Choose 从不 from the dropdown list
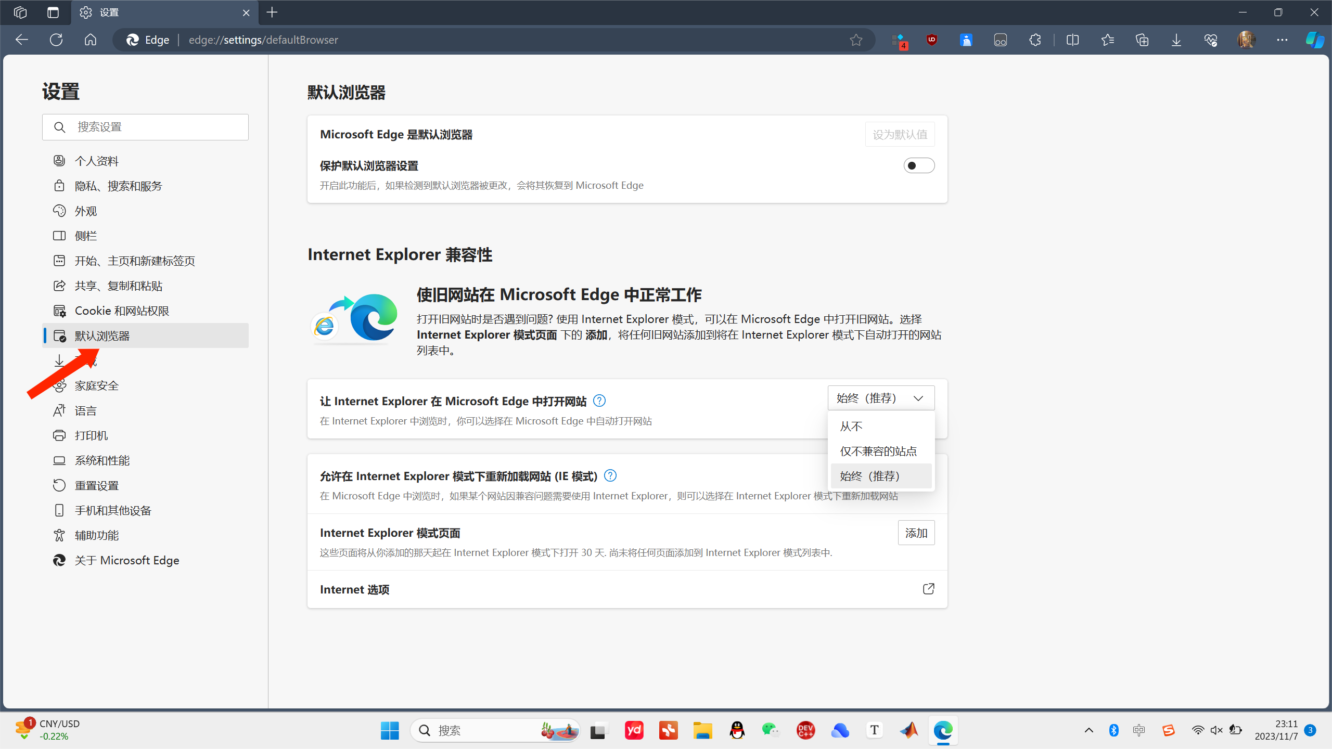The image size is (1332, 749). tap(881, 426)
